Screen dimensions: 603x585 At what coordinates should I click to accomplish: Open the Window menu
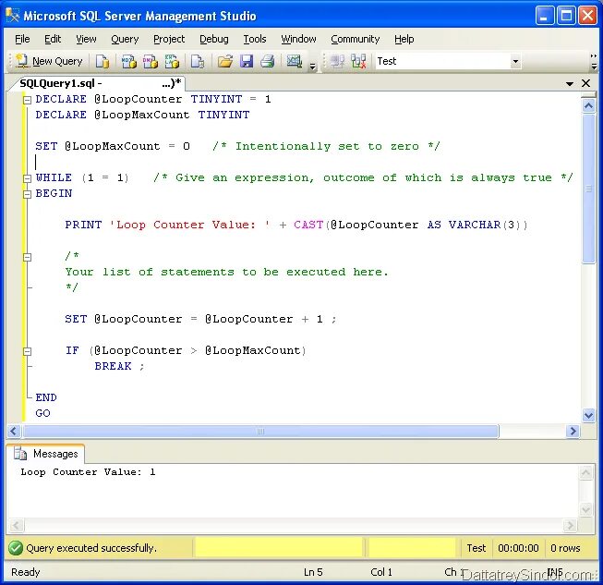pos(298,39)
